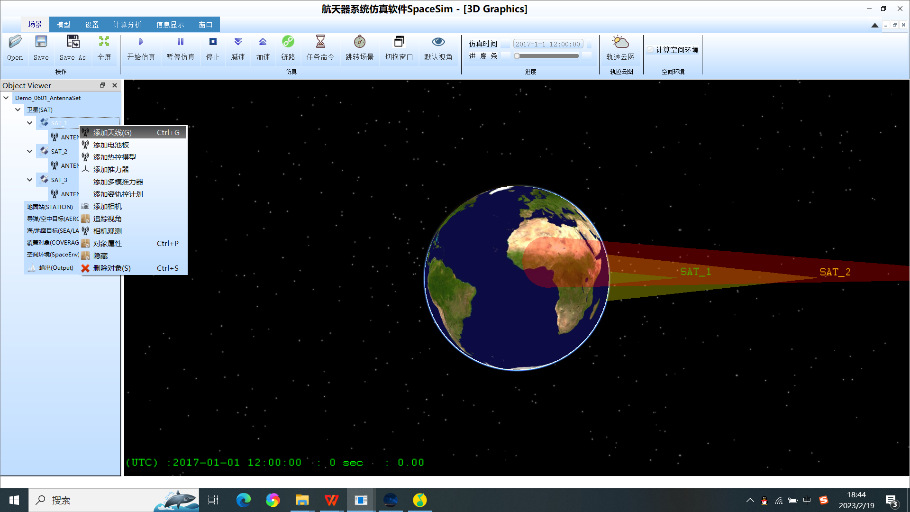The height and width of the screenshot is (512, 910).
Task: Open File Explorer from taskbar
Action: 302,500
